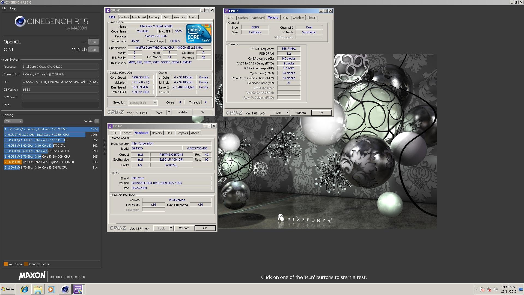Select the Core i7-3930K ranking row
Screen dimensions: 524x295
click(x=51, y=135)
